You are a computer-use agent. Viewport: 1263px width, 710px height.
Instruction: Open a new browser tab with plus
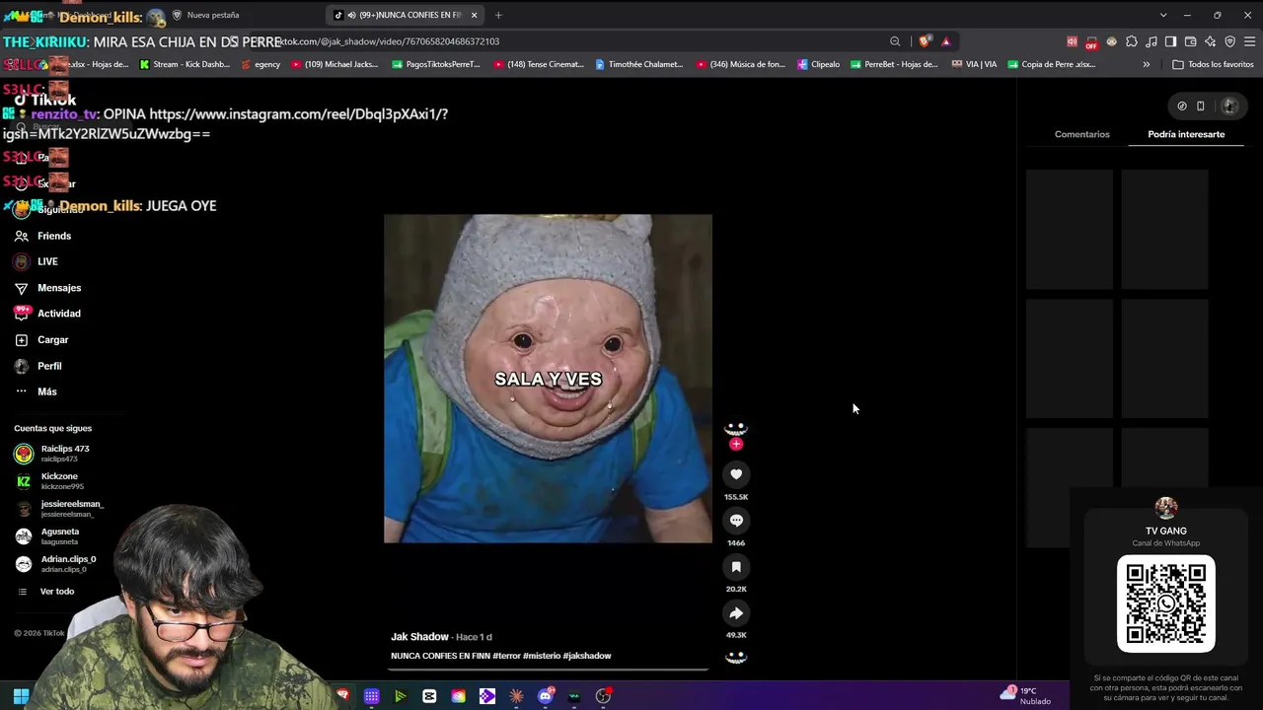tap(498, 15)
